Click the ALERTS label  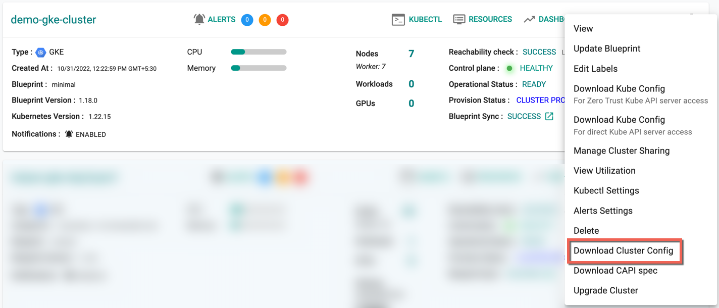pyautogui.click(x=222, y=19)
